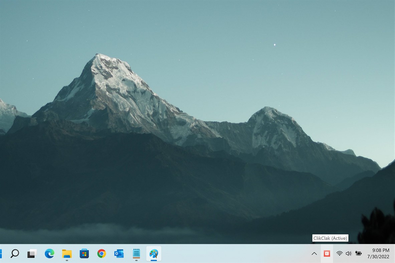Screen dimensions: 395x263
Task: Open Microsoft Outlook
Action: [119, 254]
